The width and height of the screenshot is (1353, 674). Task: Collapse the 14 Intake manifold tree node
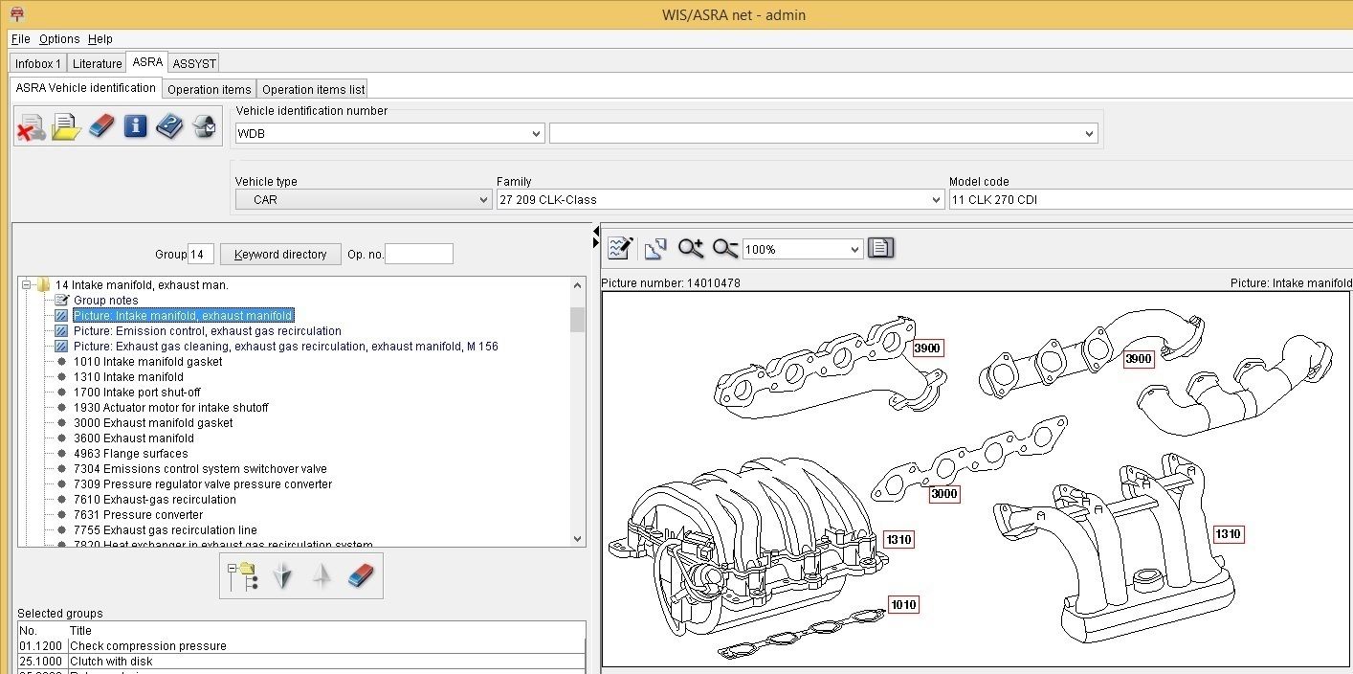[28, 284]
